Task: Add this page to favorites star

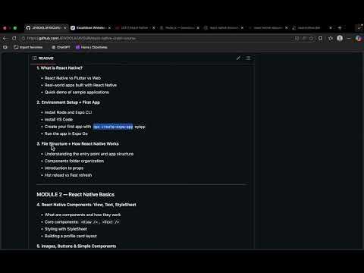Action: tap(312, 39)
